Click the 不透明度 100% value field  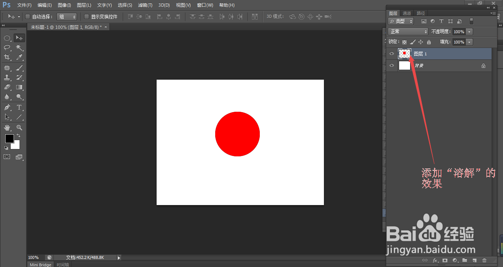pos(459,32)
